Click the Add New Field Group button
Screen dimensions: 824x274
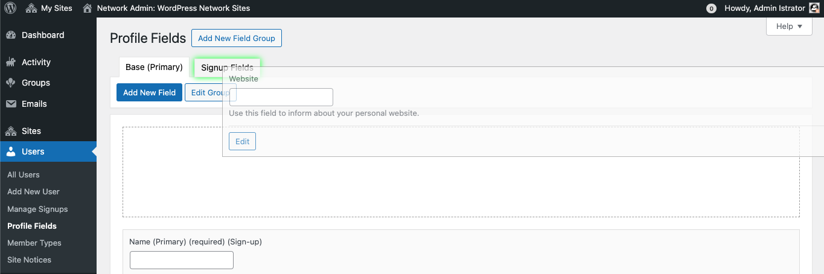[x=237, y=38]
